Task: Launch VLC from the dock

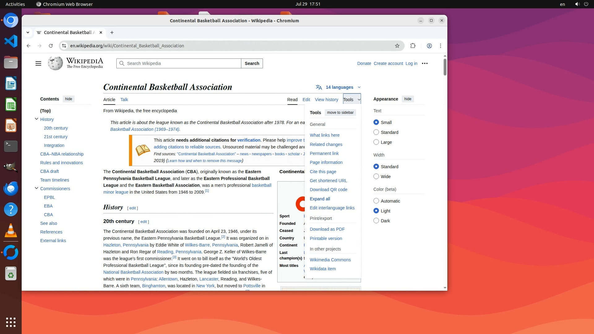Action: click(x=11, y=231)
